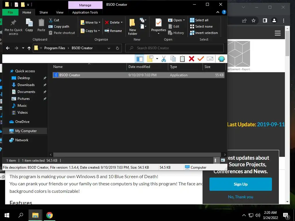Open the recent locations dropdown arrow

click(x=23, y=48)
